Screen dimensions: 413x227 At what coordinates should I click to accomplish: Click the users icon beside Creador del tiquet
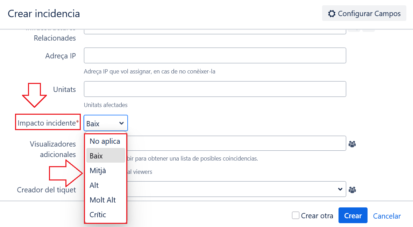(352, 189)
